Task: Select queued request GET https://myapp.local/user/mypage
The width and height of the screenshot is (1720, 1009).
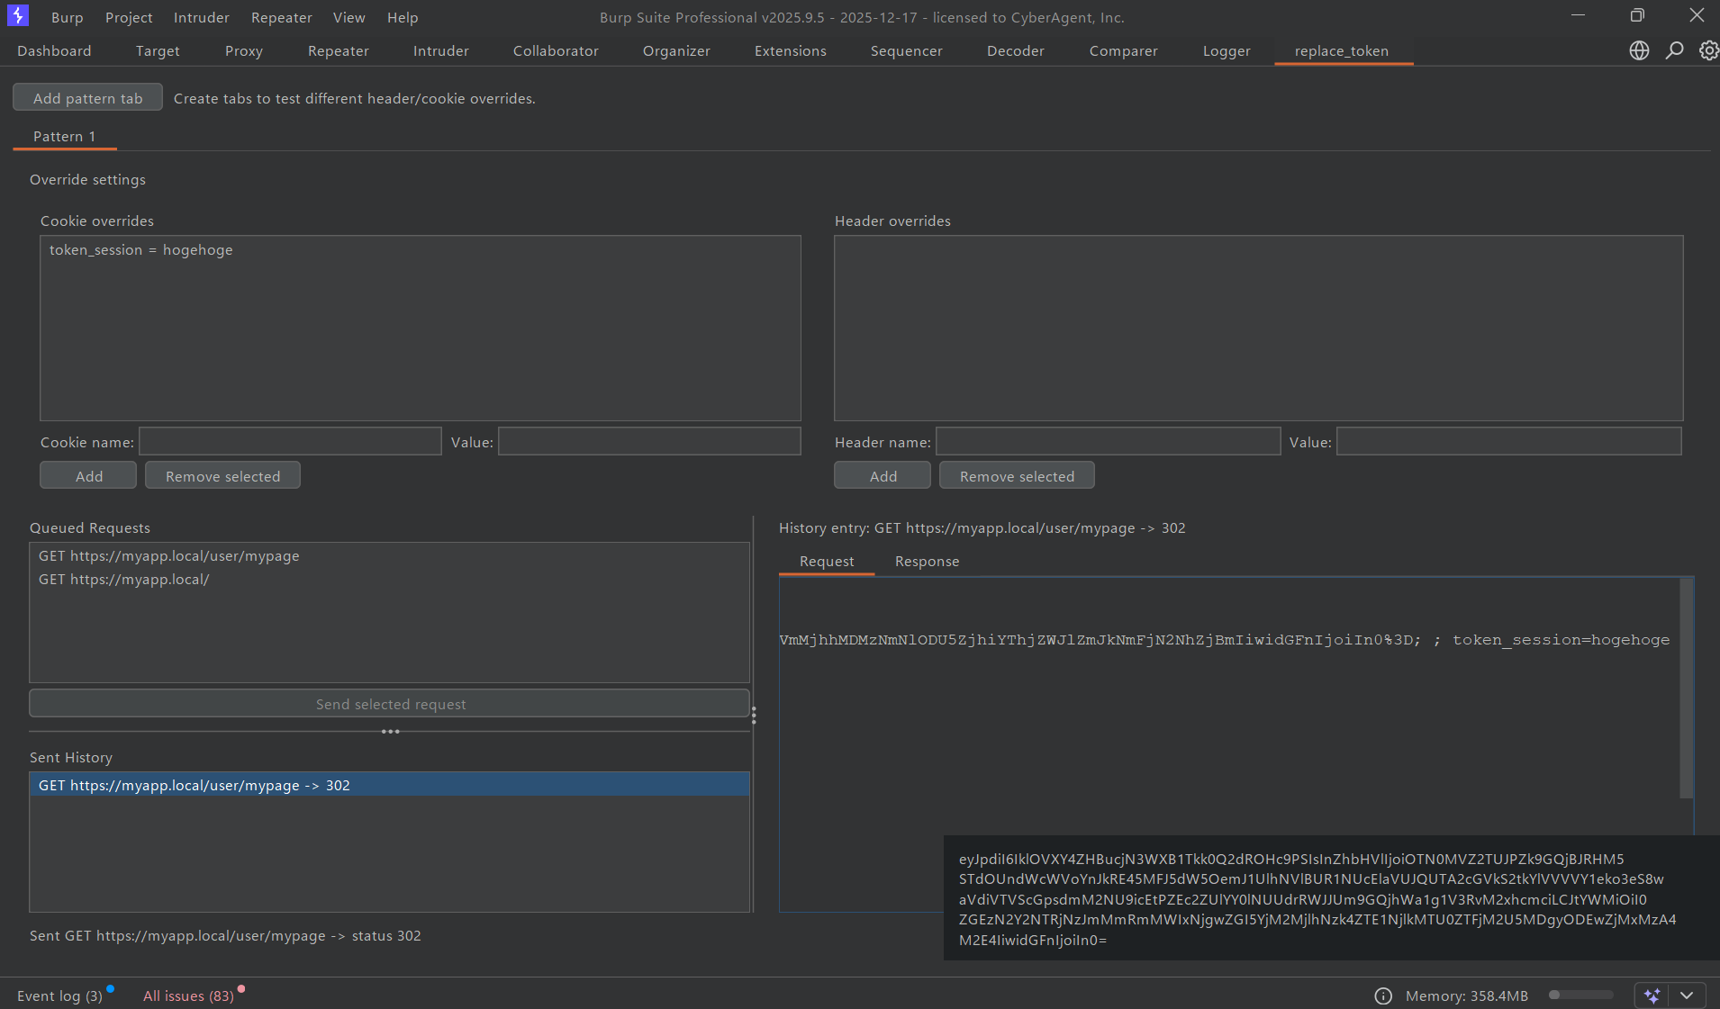Action: tap(389, 556)
